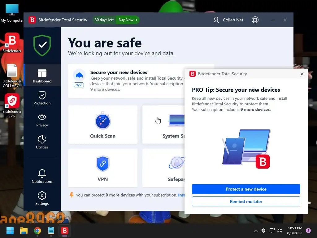Click Protect a new device button
Viewport: 317px width, 238px height.
coord(246,189)
